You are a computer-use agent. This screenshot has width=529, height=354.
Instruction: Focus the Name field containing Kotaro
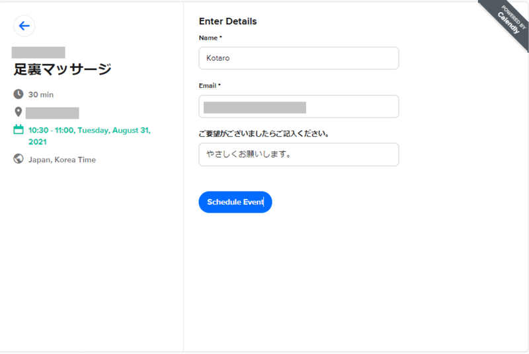click(298, 58)
